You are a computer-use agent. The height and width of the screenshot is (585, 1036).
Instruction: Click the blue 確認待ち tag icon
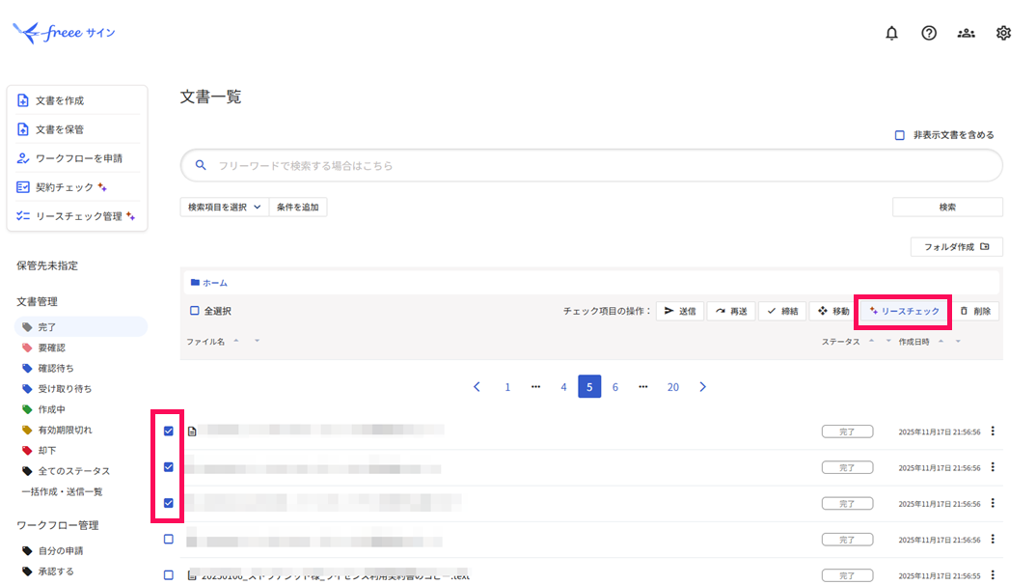[x=27, y=368]
